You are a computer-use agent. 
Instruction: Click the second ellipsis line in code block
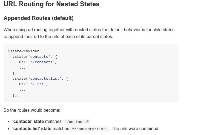coord(22,90)
